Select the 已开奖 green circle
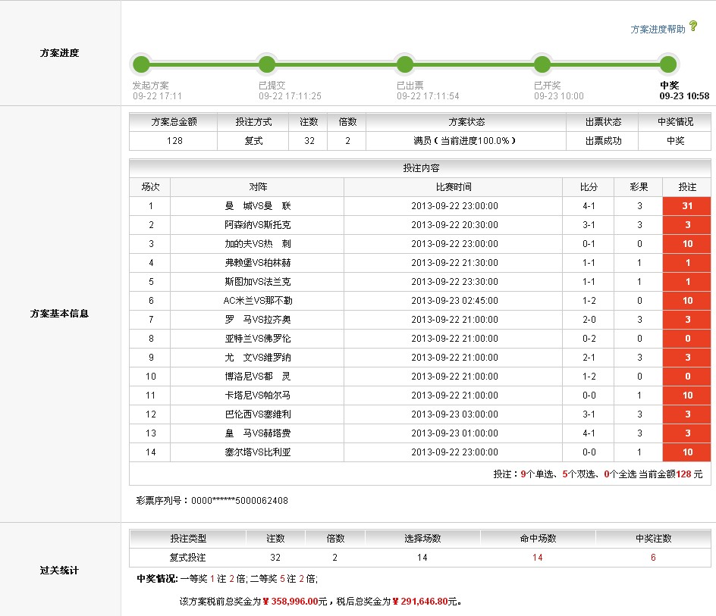The image size is (716, 616). 542,64
